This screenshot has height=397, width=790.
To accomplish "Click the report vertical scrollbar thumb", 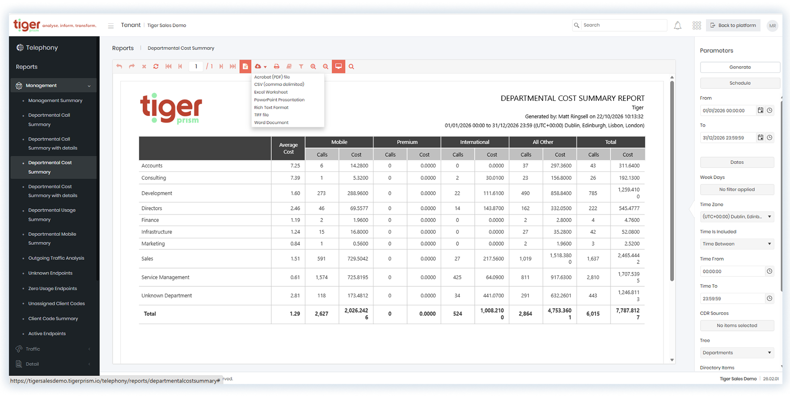I will pos(672,181).
